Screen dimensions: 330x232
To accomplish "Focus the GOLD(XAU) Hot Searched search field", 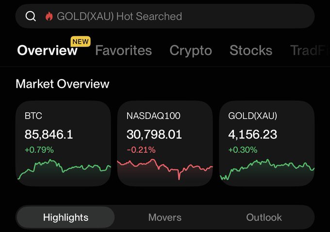I will pyautogui.click(x=165, y=16).
